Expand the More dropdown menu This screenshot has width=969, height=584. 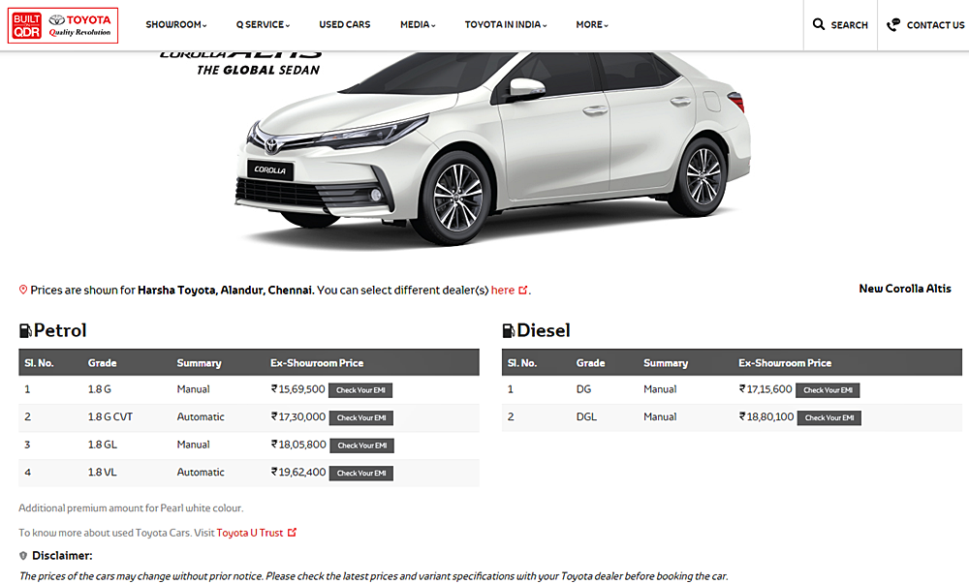coord(592,24)
